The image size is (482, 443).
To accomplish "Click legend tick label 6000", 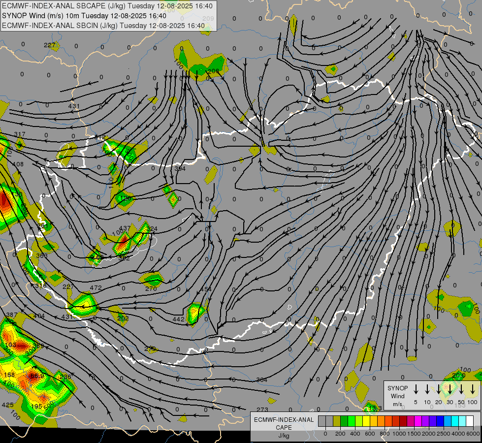I will coord(473,434).
